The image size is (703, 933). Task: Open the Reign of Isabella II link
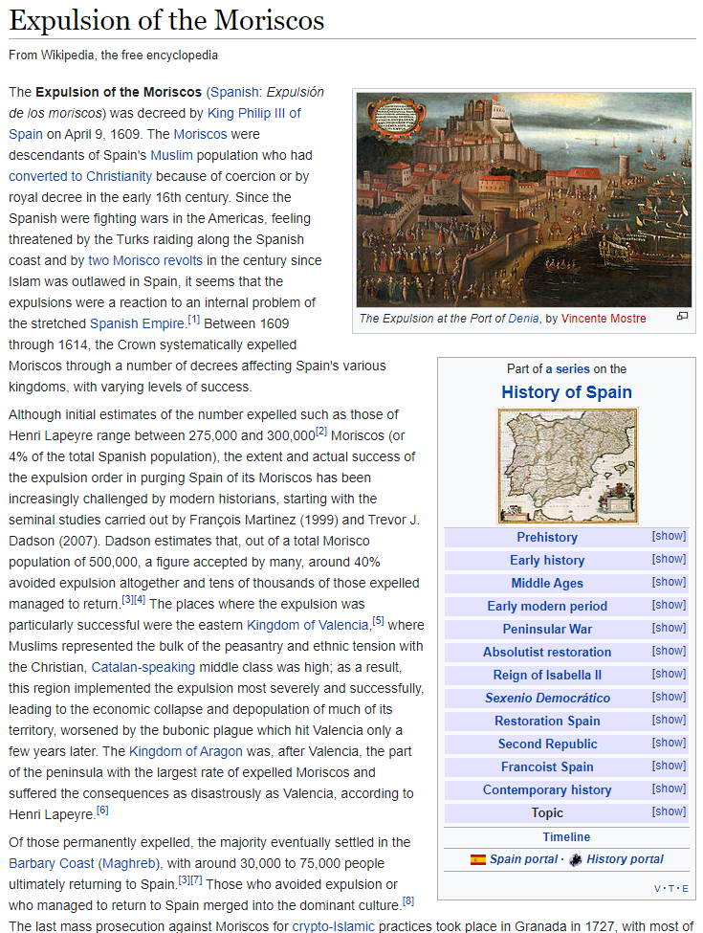tap(547, 675)
